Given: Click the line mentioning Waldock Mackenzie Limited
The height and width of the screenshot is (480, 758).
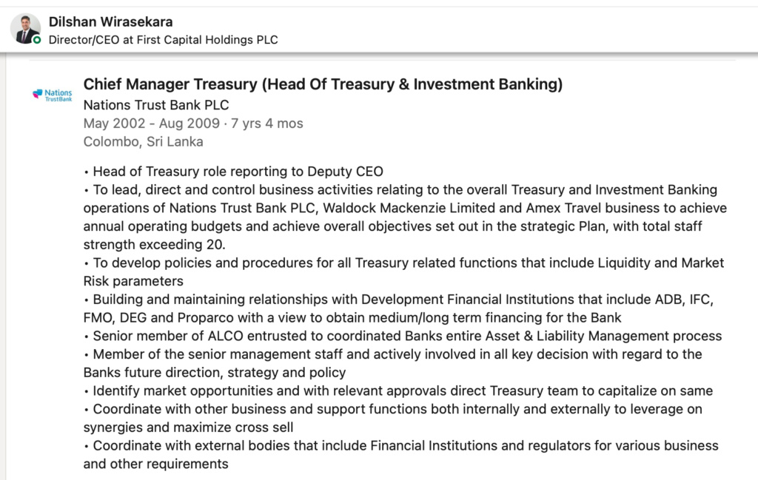Looking at the screenshot, I should pyautogui.click(x=405, y=208).
